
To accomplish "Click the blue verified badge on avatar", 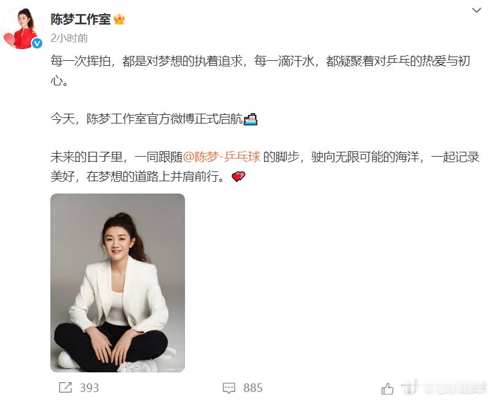I will [x=37, y=43].
